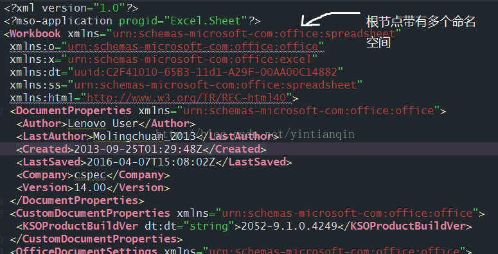Select the build number 2052-9.1.0.4249
498x254 pixels.
pos(289,226)
